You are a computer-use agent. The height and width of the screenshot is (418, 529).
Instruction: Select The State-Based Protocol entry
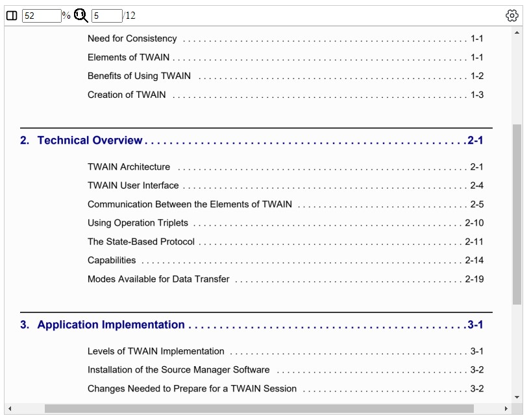141,242
